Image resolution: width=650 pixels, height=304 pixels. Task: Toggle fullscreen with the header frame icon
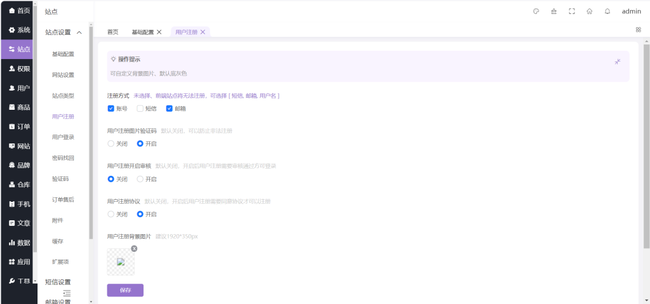(x=572, y=11)
